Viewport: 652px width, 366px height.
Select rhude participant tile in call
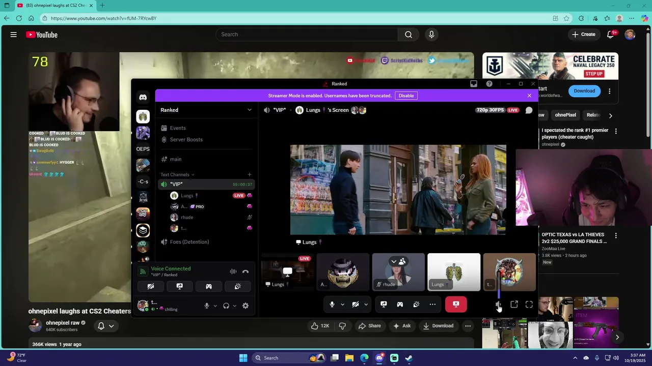[398, 272]
